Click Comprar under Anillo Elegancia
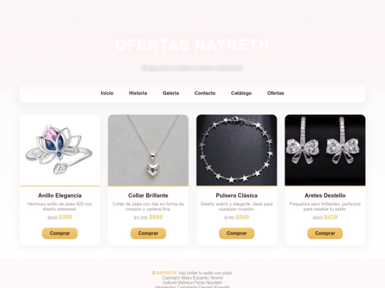The height and width of the screenshot is (288, 385). 60,233
